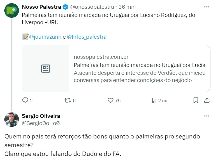The image size is (216, 160).
Task: Open more options on Nosso Palestra tweet
Action: point(207,7)
